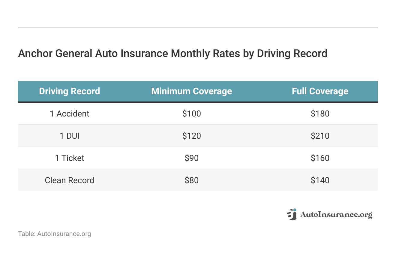Screen dimensions: 396x257
Task: Click the $80 minimum coverage cell
Action: pyautogui.click(x=191, y=180)
